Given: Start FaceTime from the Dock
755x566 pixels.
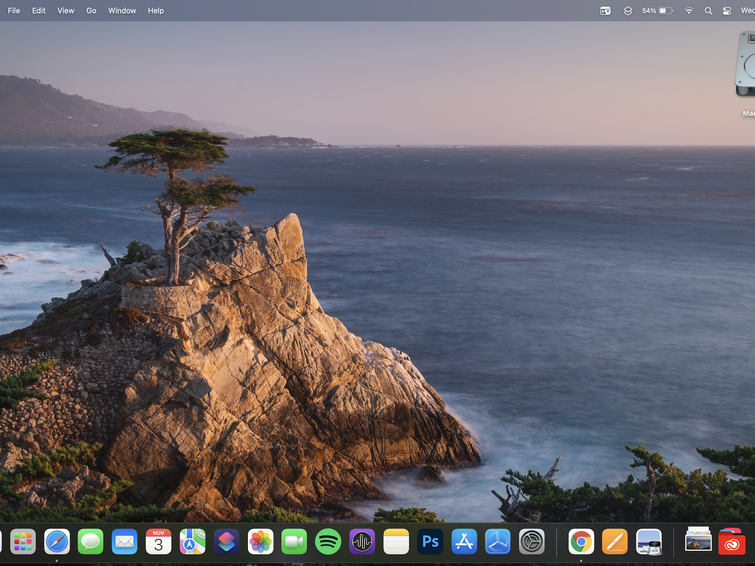Looking at the screenshot, I should (x=294, y=541).
